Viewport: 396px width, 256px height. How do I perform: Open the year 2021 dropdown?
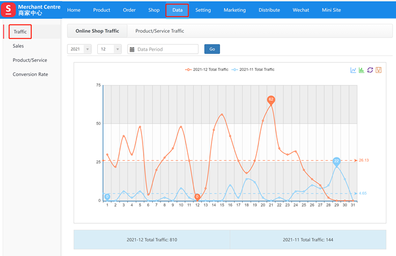[79, 49]
